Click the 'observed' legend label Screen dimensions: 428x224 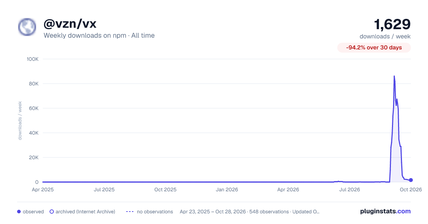33,212
